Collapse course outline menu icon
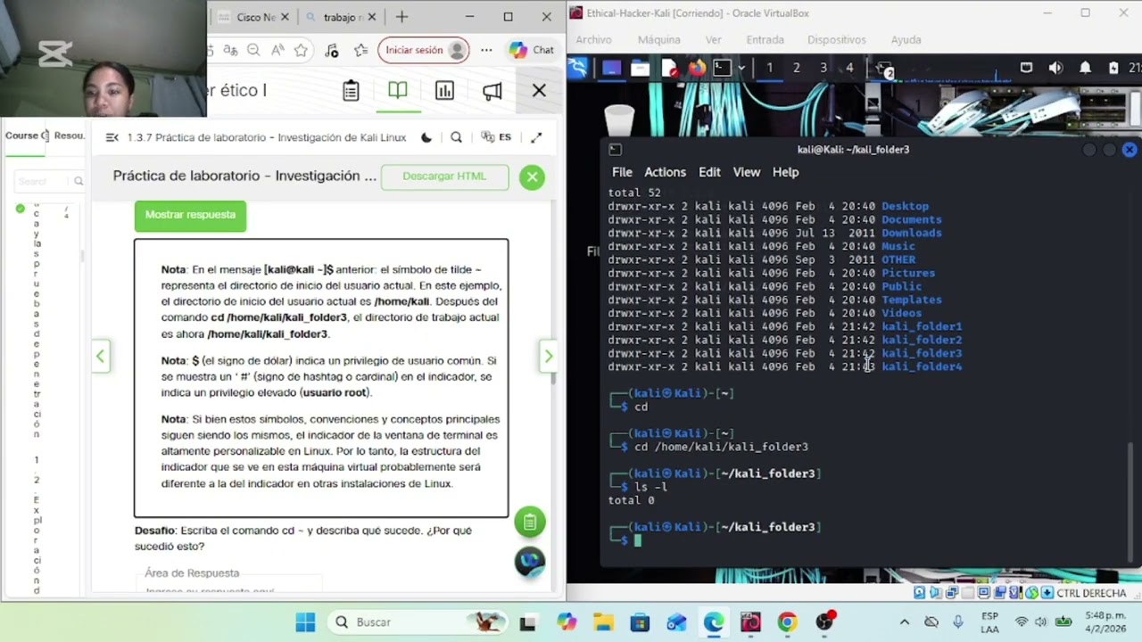Screen dimensions: 1142x642 (112, 137)
